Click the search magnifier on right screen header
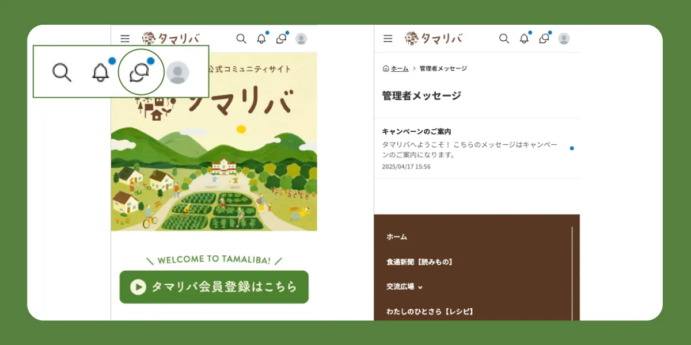 (x=504, y=39)
